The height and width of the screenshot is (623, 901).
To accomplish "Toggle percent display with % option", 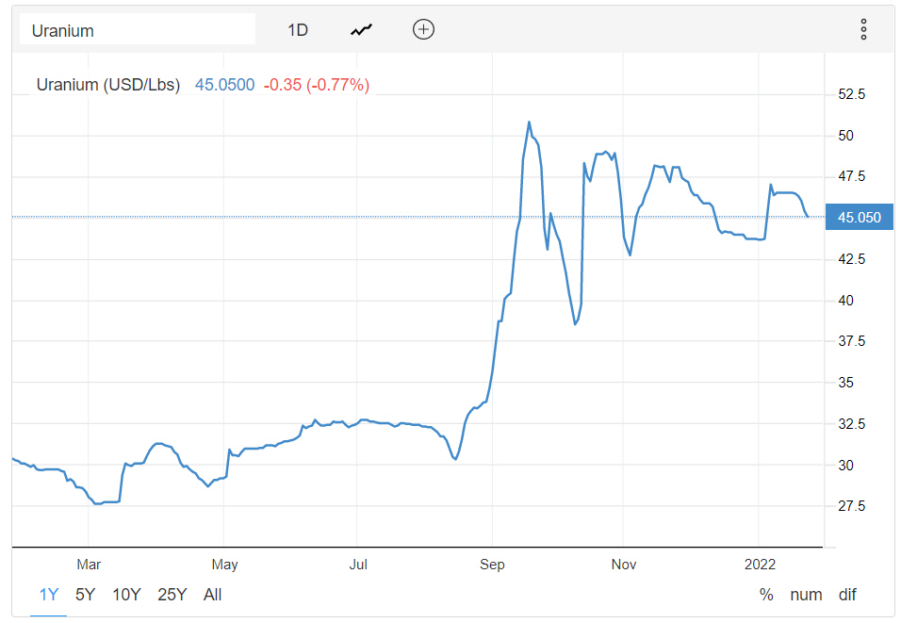I will click(766, 595).
